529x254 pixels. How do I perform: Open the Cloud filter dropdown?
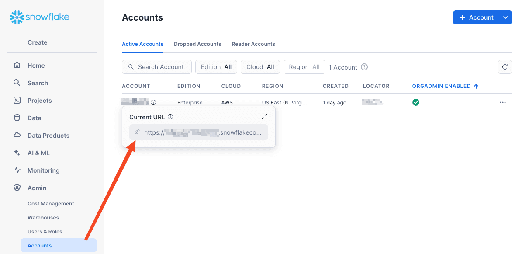point(260,67)
